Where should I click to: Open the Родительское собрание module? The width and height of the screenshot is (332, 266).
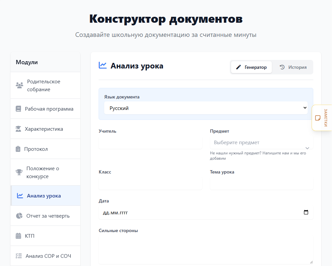pos(45,86)
